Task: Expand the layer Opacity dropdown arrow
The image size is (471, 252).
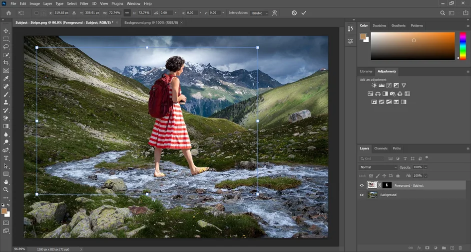Action: coord(426,167)
